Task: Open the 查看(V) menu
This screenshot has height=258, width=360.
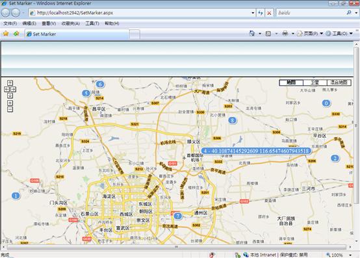Action: click(49, 23)
